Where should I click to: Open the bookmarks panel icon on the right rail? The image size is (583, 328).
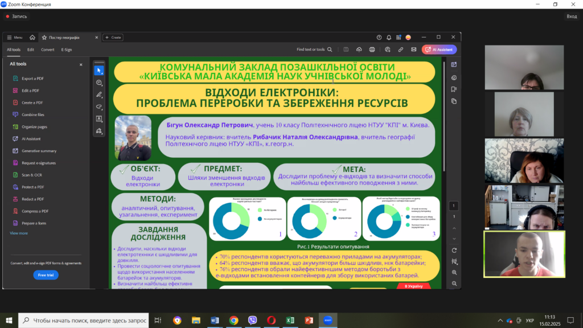[x=454, y=89]
